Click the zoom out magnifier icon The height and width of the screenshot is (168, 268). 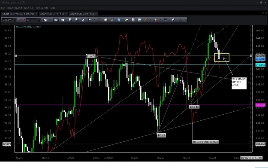(77, 20)
